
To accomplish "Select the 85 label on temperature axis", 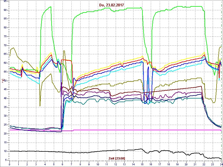I will pos(5,19).
